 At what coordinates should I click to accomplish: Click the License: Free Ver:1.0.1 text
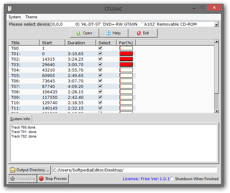146,179
